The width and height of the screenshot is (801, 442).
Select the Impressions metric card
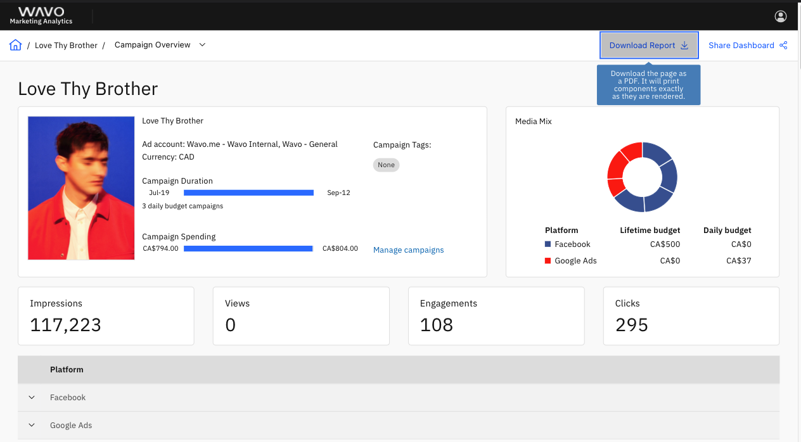[x=106, y=316]
